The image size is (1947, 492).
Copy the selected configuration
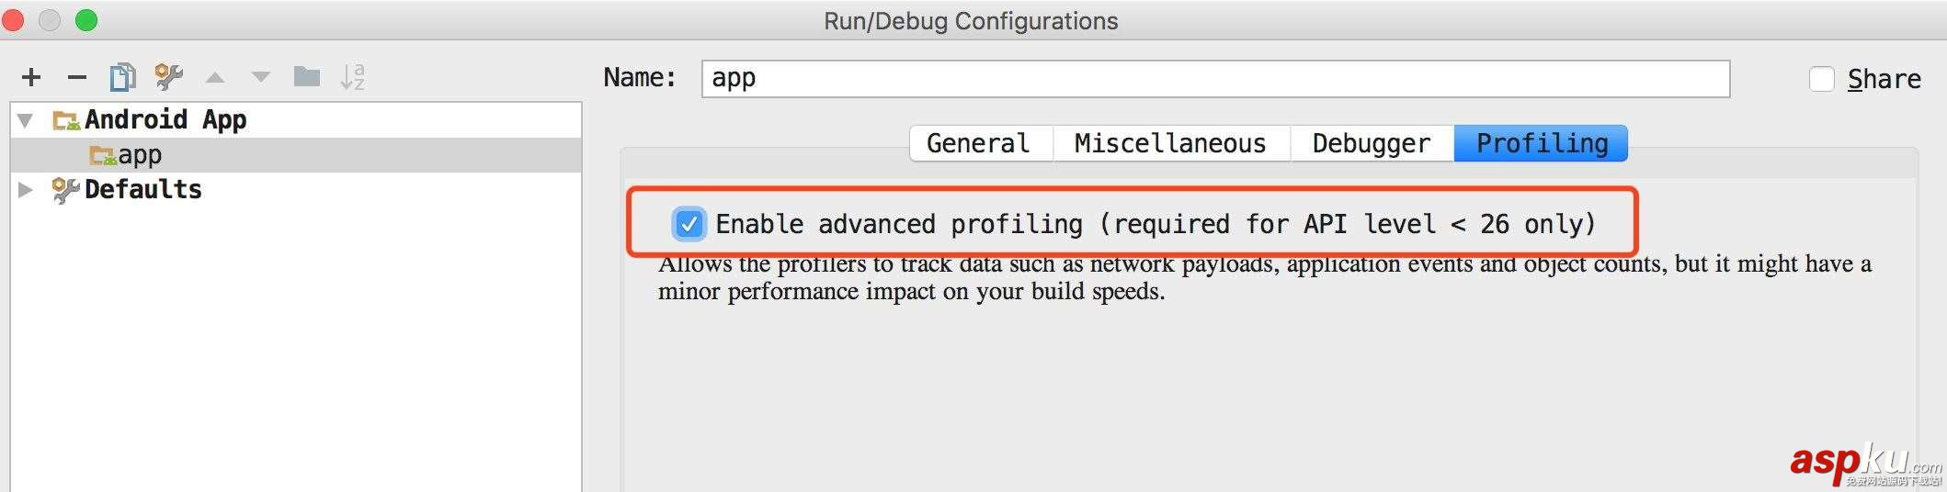(122, 77)
